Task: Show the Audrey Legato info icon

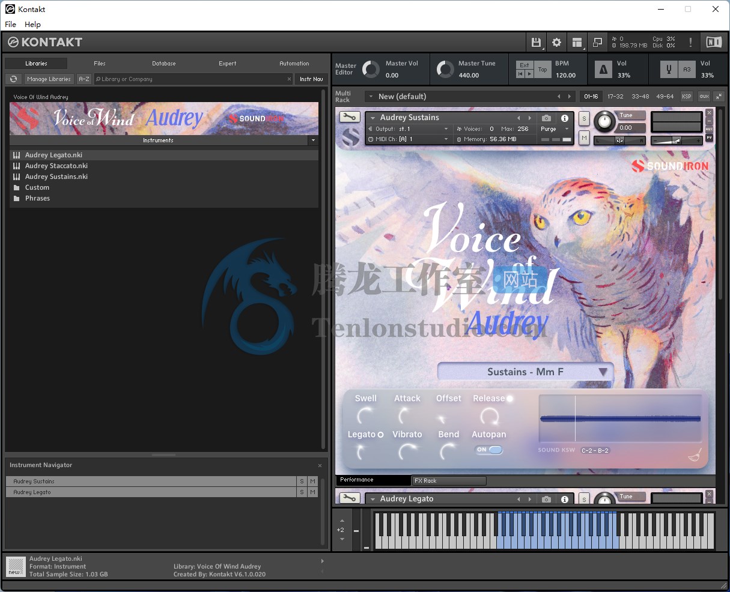Action: [x=565, y=499]
